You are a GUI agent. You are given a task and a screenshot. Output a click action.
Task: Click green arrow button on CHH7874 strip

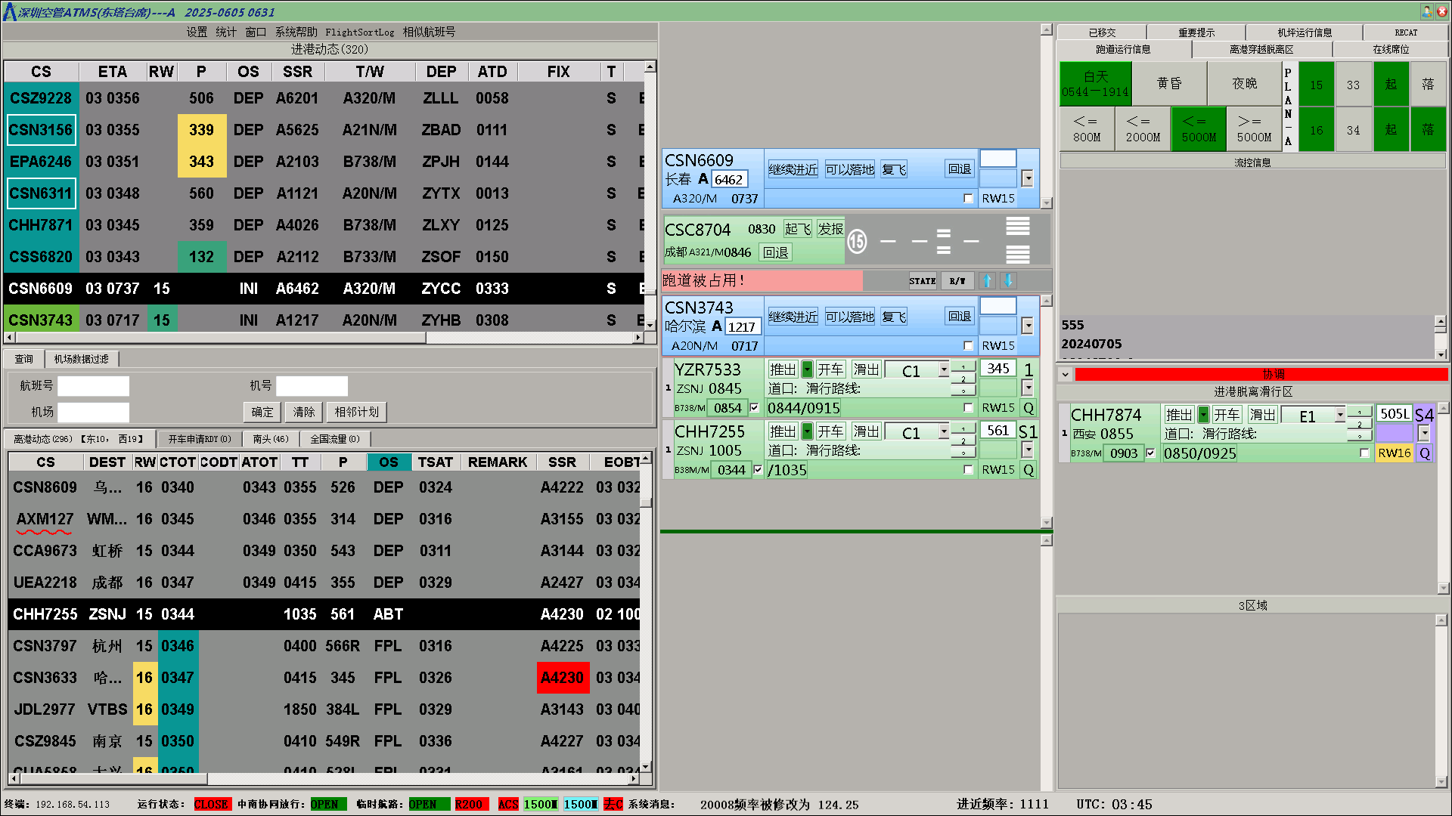tap(1203, 415)
